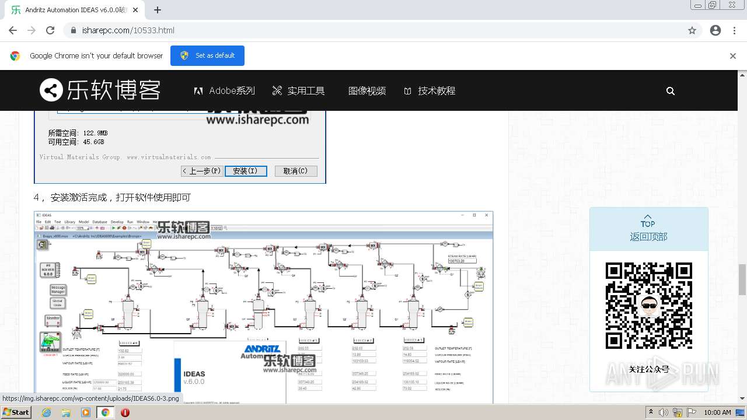Screen dimensions: 747x420
Task: Click the browser forward arrow
Action: [32, 30]
